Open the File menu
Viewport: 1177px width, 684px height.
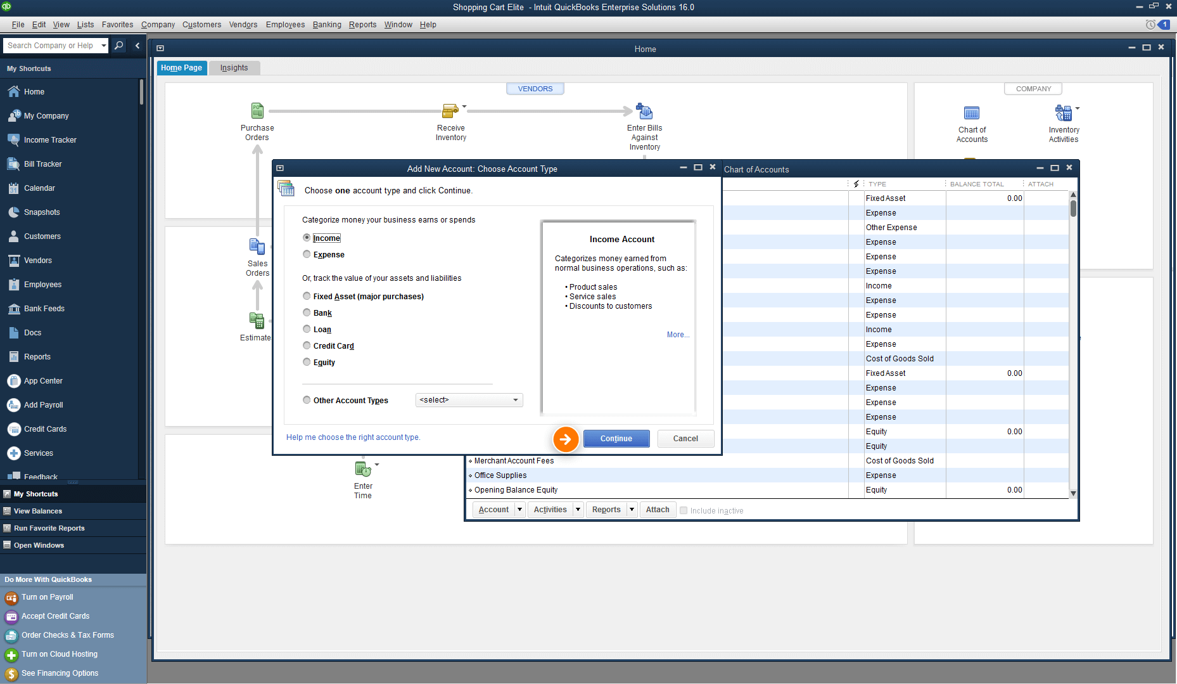[18, 25]
